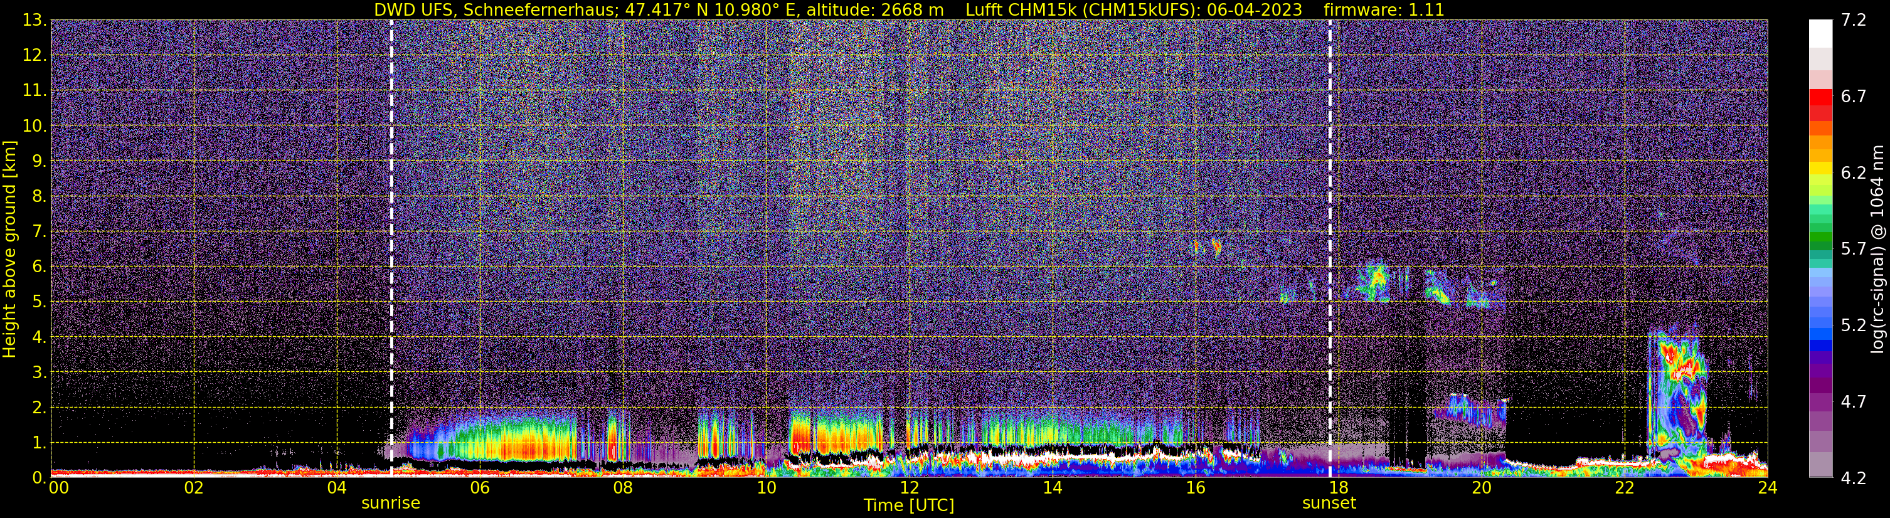
Task: Click the 'sunrise' label below the axis
Action: click(x=390, y=504)
